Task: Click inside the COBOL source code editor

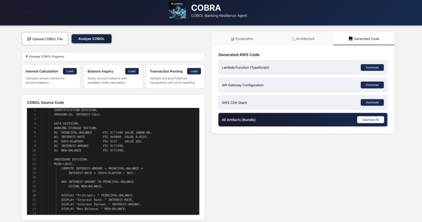Action: 113,161
